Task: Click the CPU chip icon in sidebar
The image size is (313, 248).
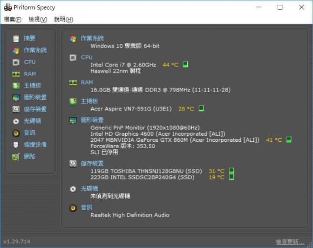Action: [16, 62]
